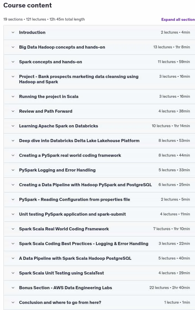
Task: Open Project - Bank prospects marketing section title
Action: point(79,79)
